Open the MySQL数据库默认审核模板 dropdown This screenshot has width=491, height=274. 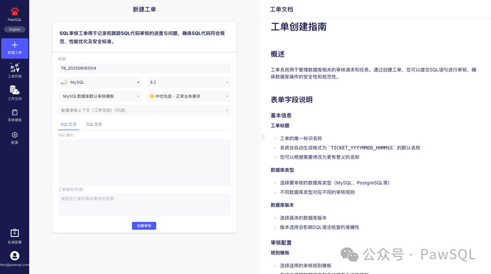100,96
